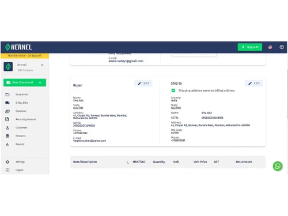Click the abdul.reddy1@gmail.com email text
This screenshot has height=216, width=288.
(x=126, y=61)
